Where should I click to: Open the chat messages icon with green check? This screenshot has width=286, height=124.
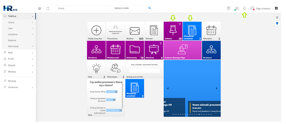pos(236,8)
